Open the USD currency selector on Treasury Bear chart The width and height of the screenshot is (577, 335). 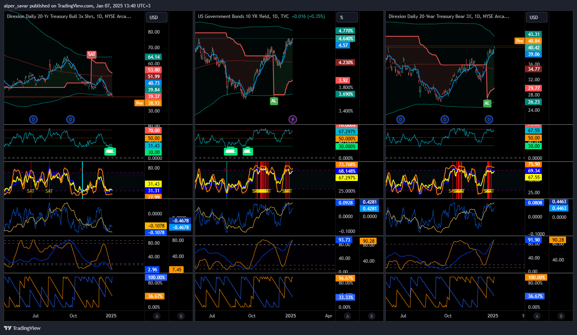[537, 17]
